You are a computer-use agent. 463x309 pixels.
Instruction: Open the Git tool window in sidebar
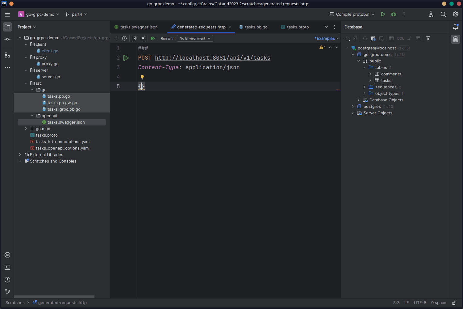pos(7,292)
